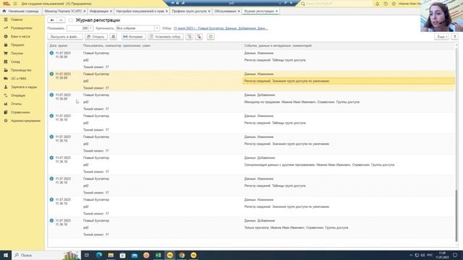
Task: Click the magnifier view-details icon
Action: point(113,37)
